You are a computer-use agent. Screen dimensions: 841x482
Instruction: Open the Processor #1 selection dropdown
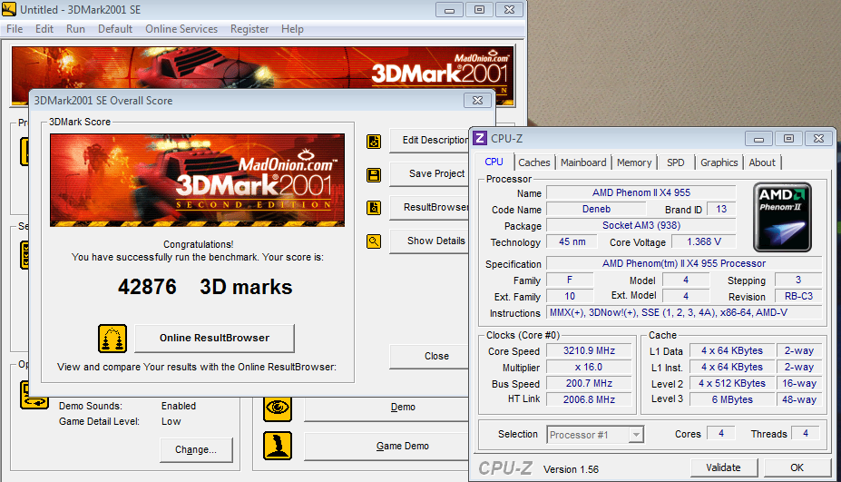595,434
